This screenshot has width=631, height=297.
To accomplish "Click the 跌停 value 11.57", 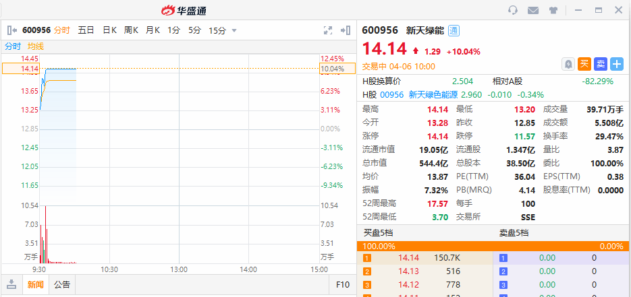I will [525, 137].
